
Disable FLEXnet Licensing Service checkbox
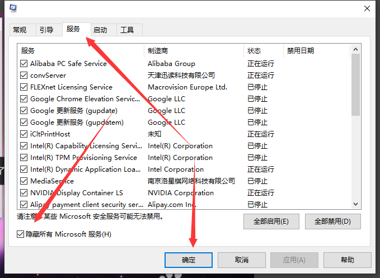click(x=24, y=87)
